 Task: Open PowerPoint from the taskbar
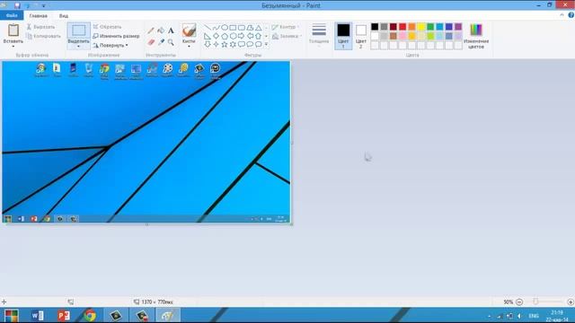pos(64,315)
